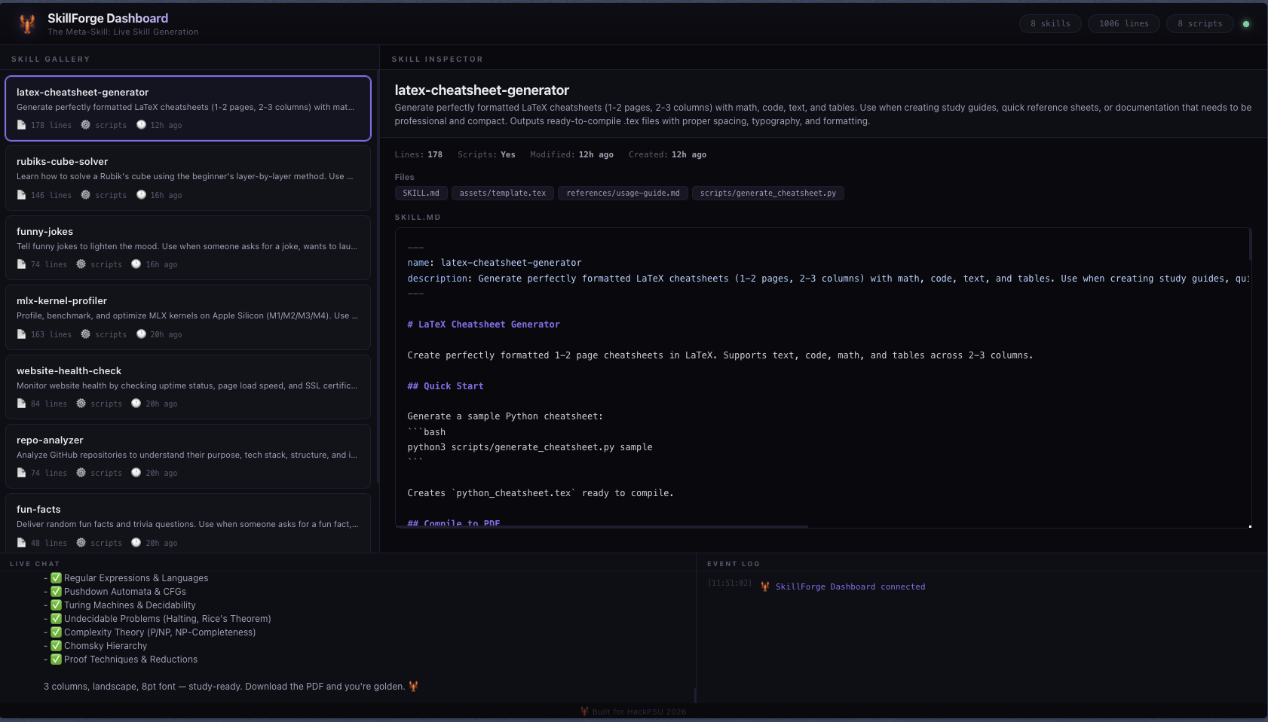Click the gear scripts icon on latex-cheatsheet-generator card
This screenshot has width=1268, height=722.
[86, 125]
